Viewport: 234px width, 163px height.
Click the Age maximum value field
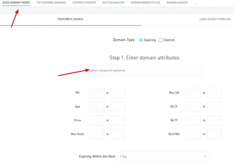coord(118,107)
